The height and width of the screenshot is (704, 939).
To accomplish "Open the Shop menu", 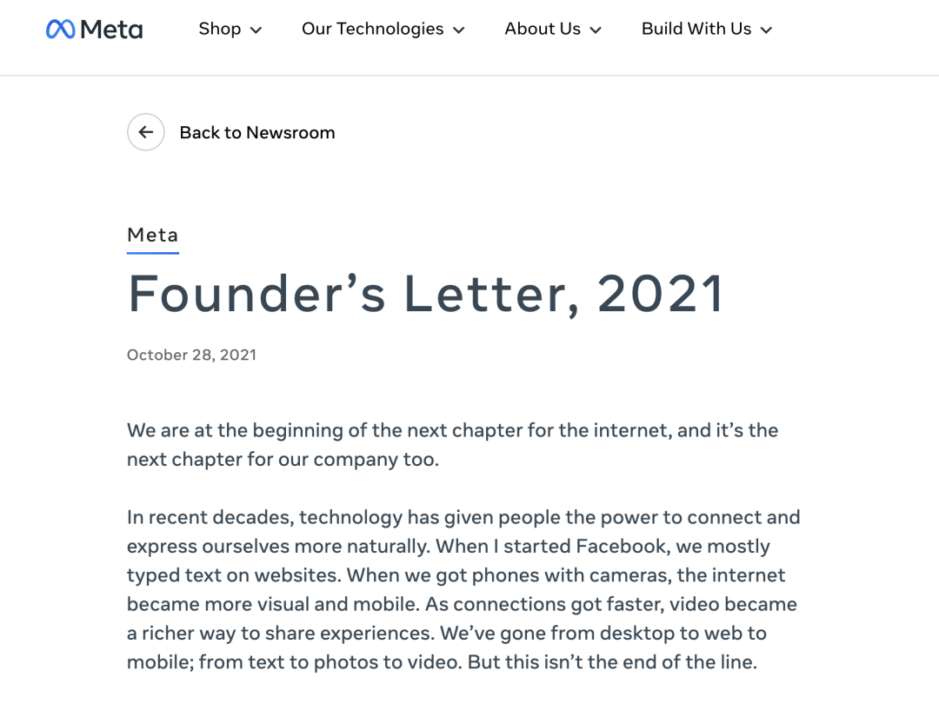I will click(x=220, y=29).
